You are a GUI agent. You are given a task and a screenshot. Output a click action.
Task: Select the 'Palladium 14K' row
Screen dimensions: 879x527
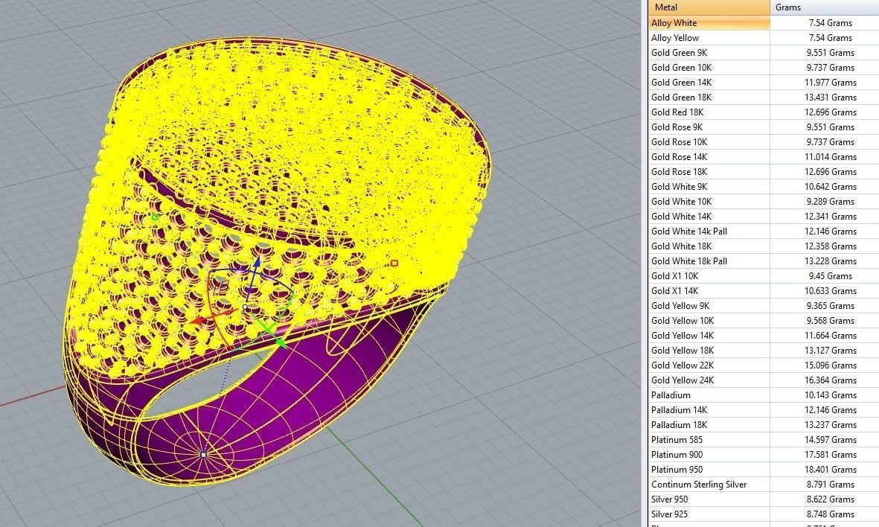point(764,410)
